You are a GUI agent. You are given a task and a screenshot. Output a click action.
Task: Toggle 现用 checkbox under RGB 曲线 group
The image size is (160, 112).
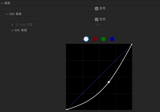point(96,19)
